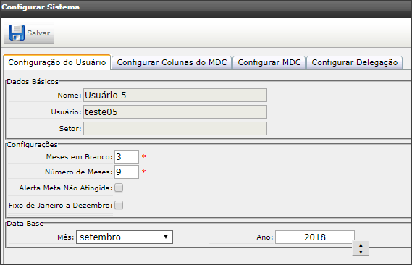The width and height of the screenshot is (412, 265).
Task: Open the Configuração do Usuário tab
Action: click(57, 62)
